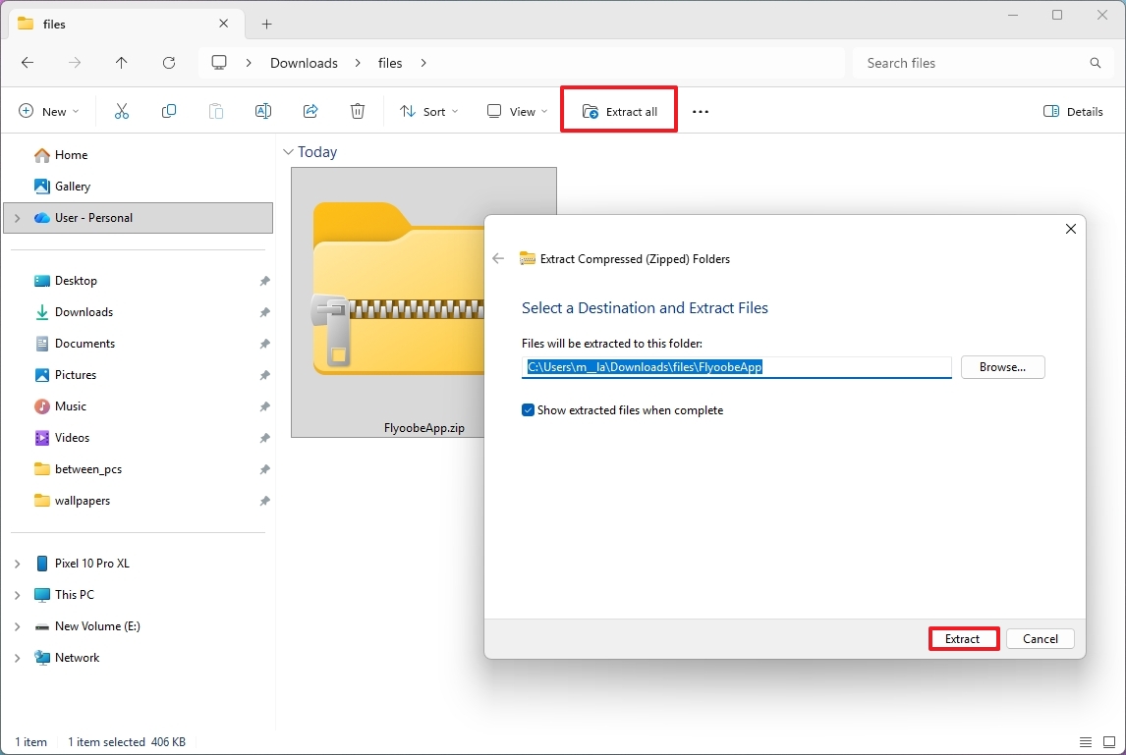Click the Extract button
The width and height of the screenshot is (1126, 755).
(963, 638)
